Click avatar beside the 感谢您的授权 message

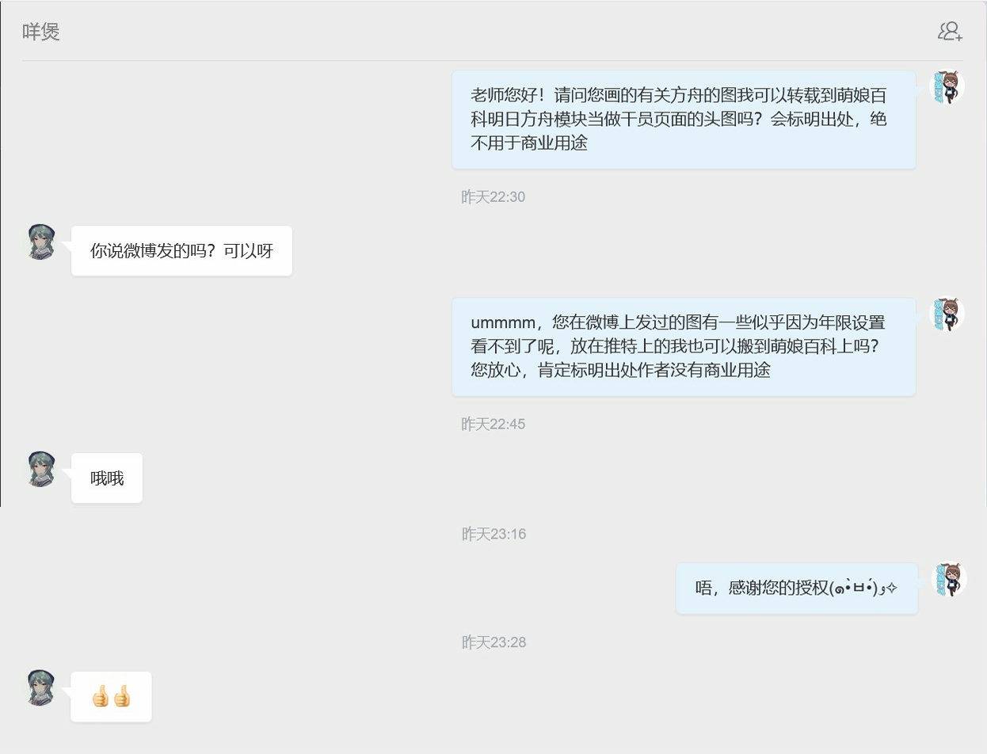[948, 580]
